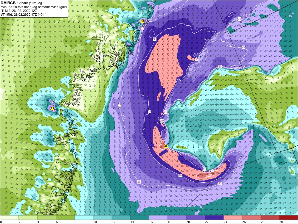This screenshot has width=298, height=224.
Task: Select the 16–18 m/s light purple swatch
Action: tap(158, 217)
